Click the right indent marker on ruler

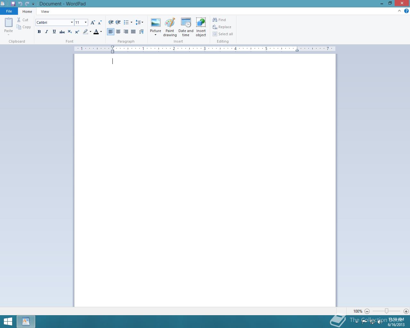point(297,50)
